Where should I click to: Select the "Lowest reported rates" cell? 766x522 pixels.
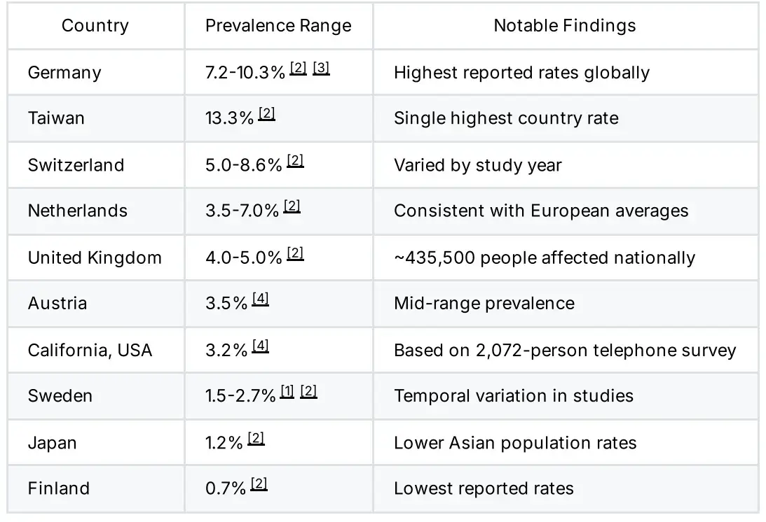pos(484,488)
